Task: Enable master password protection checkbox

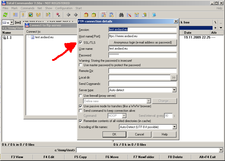Action: click(x=81, y=65)
